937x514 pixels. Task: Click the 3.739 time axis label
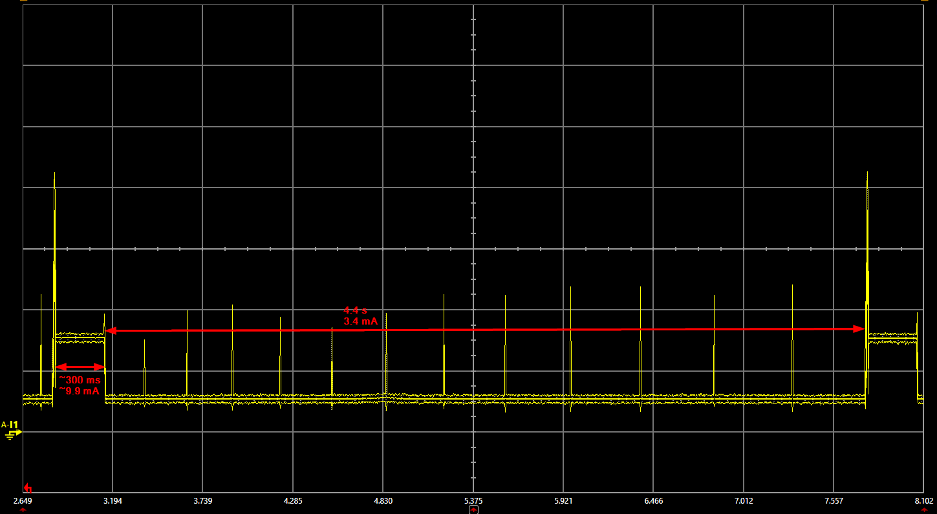pyautogui.click(x=203, y=501)
